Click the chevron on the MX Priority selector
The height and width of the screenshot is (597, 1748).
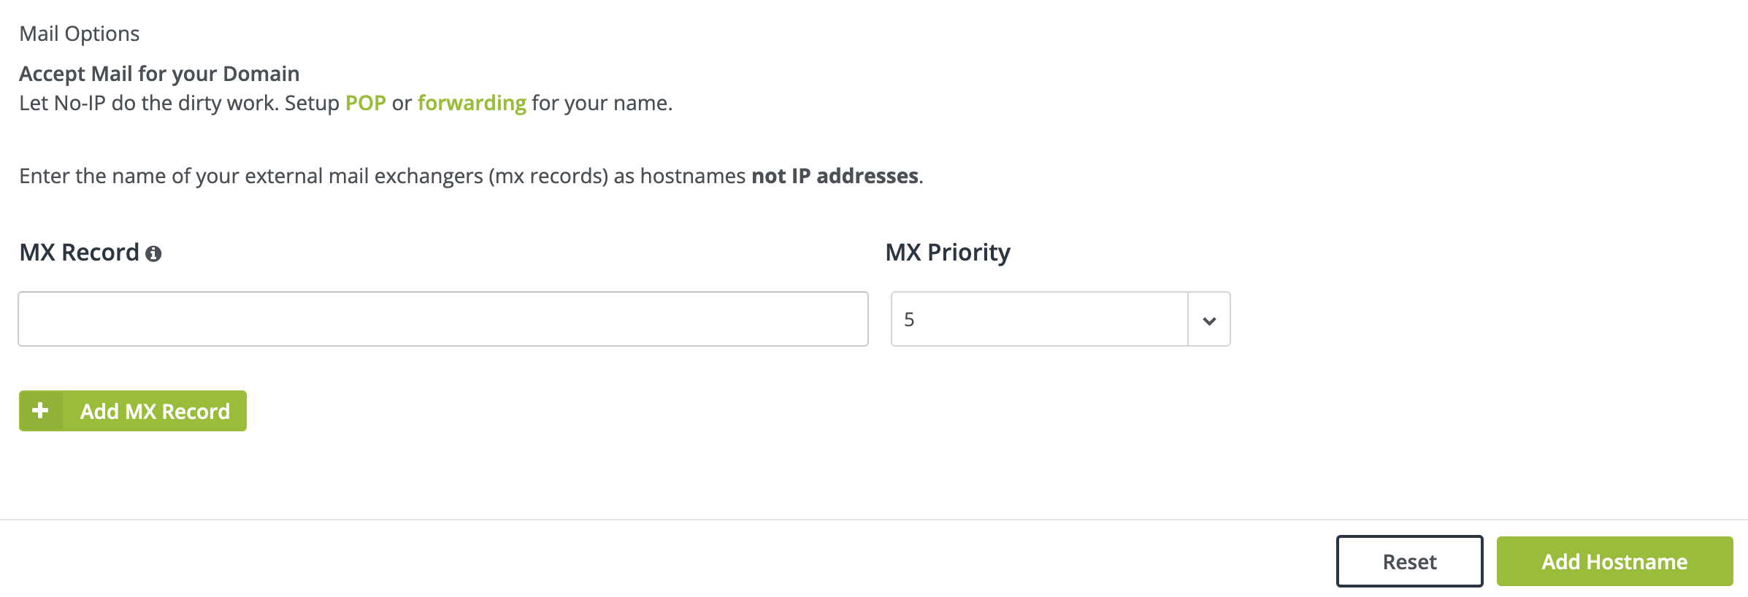[1210, 319]
